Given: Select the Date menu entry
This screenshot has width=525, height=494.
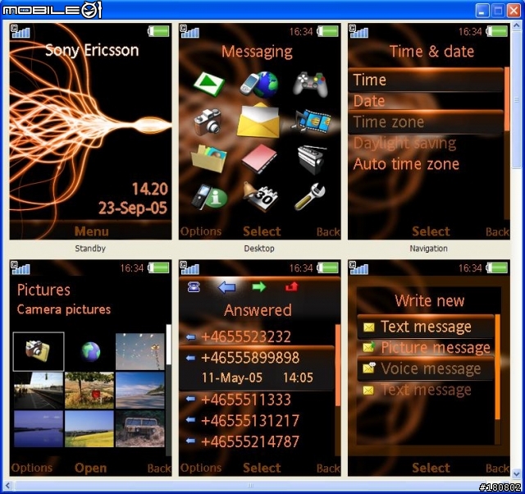Looking at the screenshot, I should point(426,101).
